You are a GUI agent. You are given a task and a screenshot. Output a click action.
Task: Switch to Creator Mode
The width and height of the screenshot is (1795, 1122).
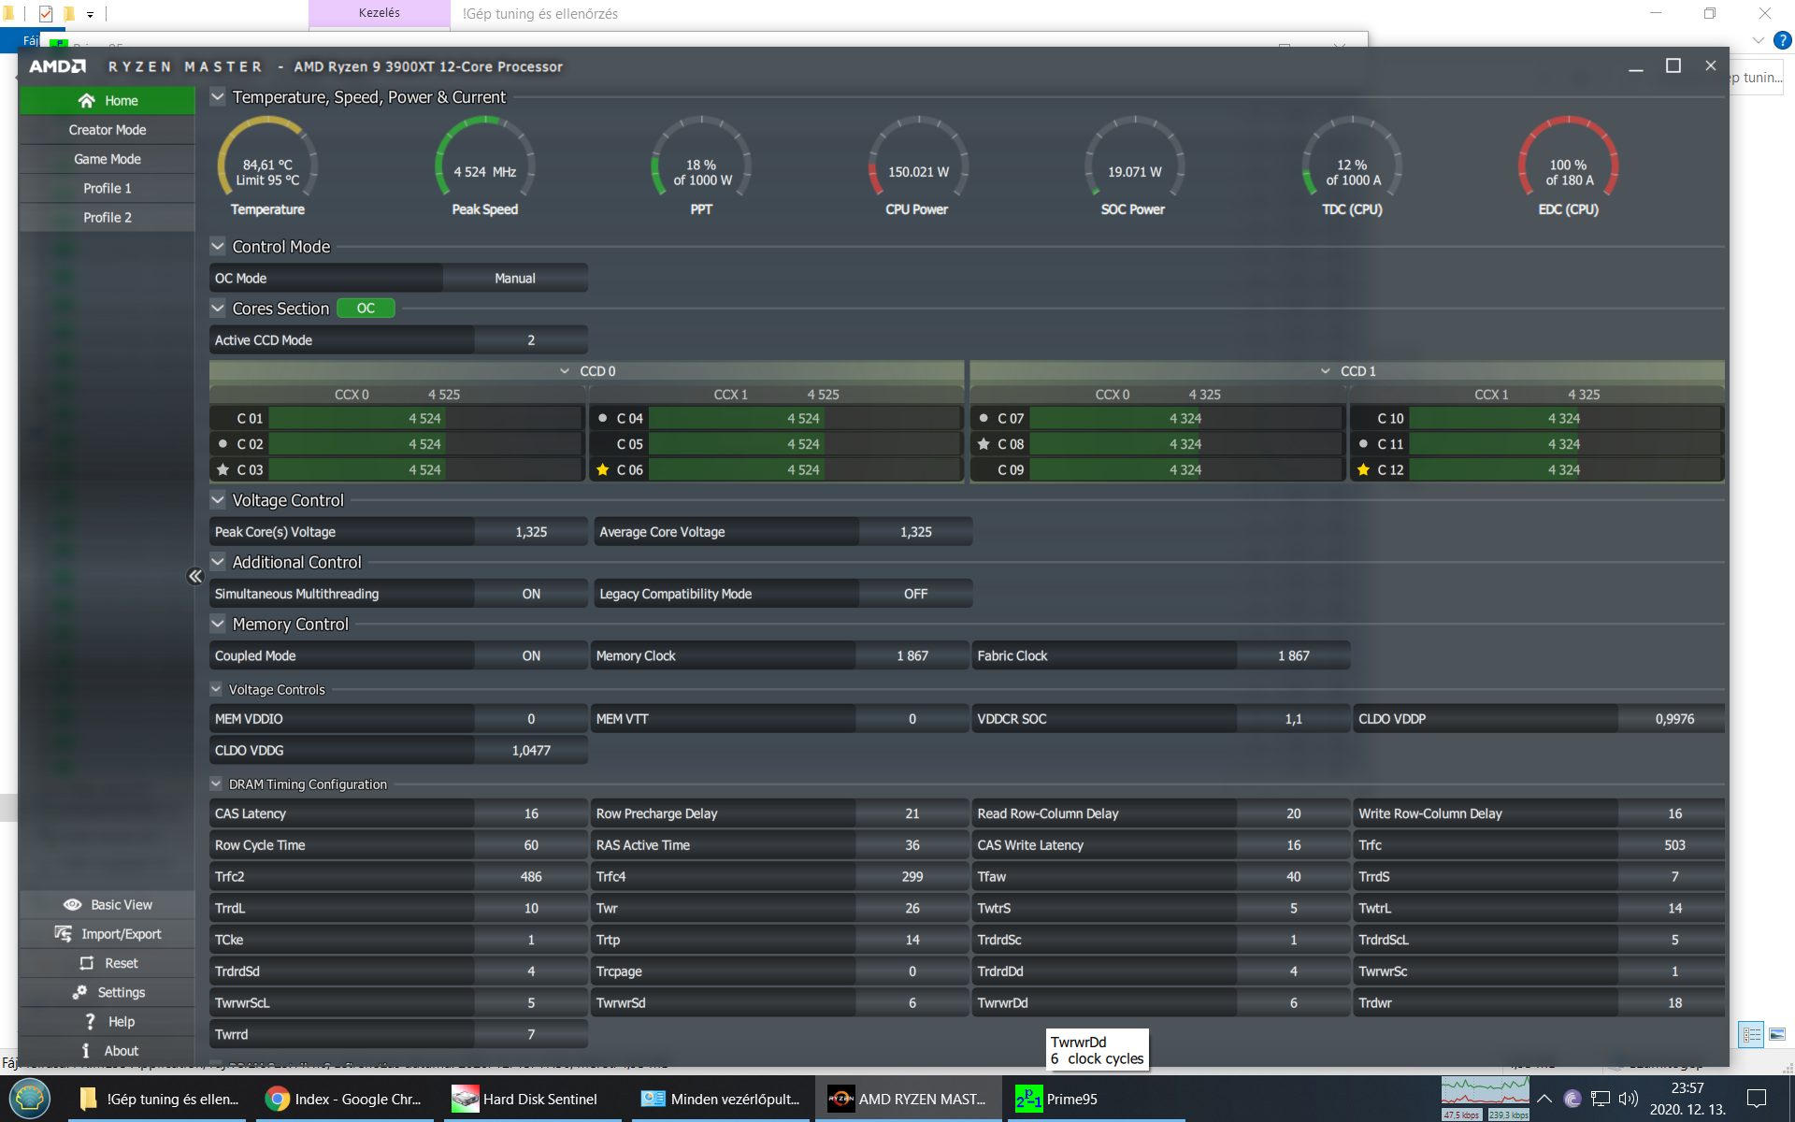tap(108, 129)
